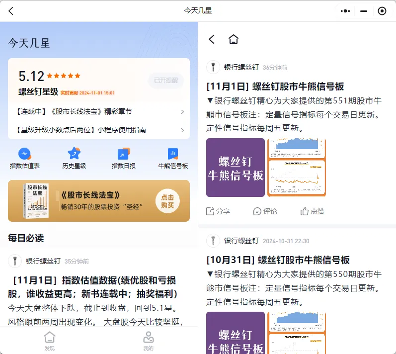The width and height of the screenshot is (396, 354).
Task: Toggle the 已开提醒 reminder button
Action: [x=166, y=81]
